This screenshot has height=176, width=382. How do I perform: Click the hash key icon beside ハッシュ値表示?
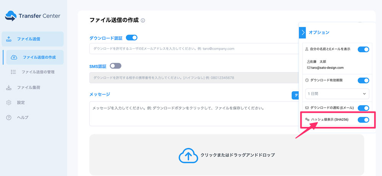click(307, 120)
